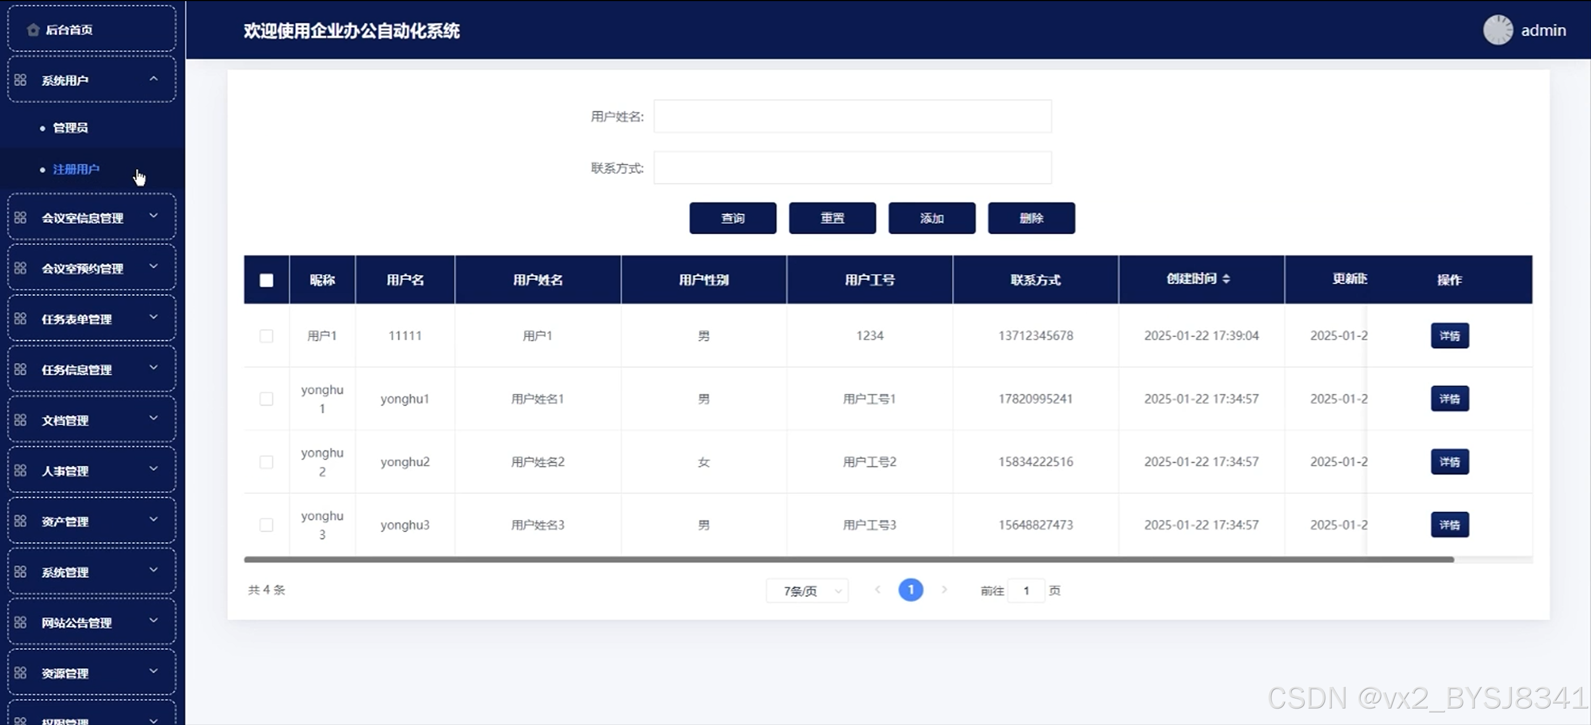
Task: Click the 用户姓名 input field
Action: (x=852, y=116)
